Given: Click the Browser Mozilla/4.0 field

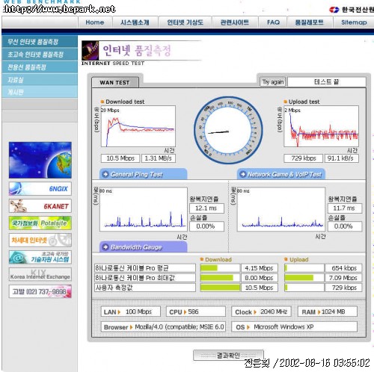Looking at the screenshot, I should point(163,327).
